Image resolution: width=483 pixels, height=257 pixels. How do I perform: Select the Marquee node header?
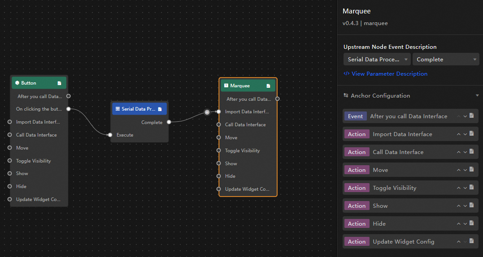point(248,86)
